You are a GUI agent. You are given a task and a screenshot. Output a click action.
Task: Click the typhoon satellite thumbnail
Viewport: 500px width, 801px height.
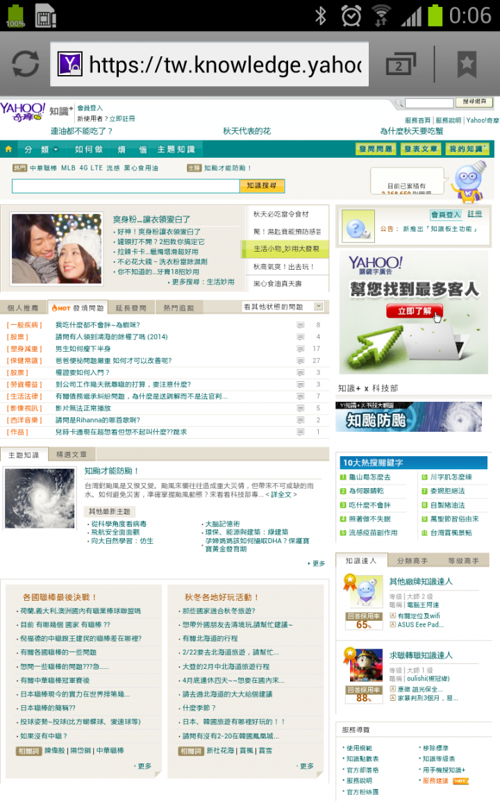pos(40,498)
